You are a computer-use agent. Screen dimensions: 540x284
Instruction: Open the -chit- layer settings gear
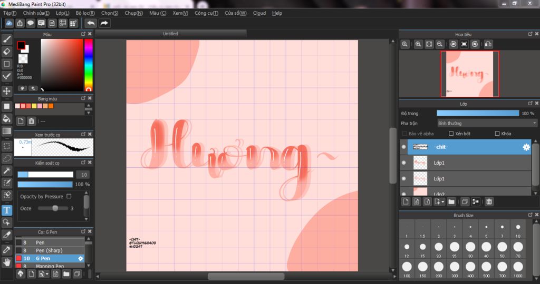click(526, 147)
